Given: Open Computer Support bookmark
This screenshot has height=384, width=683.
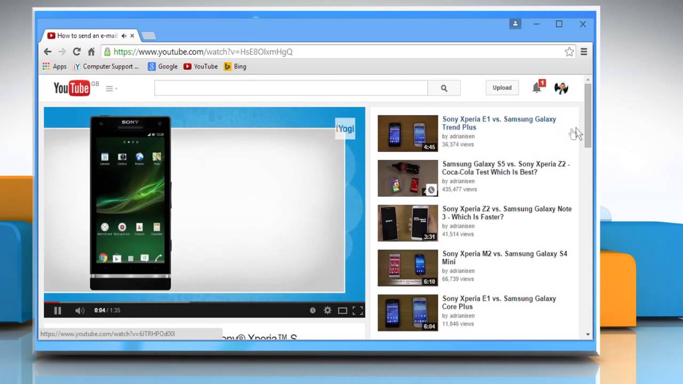Looking at the screenshot, I should (106, 67).
